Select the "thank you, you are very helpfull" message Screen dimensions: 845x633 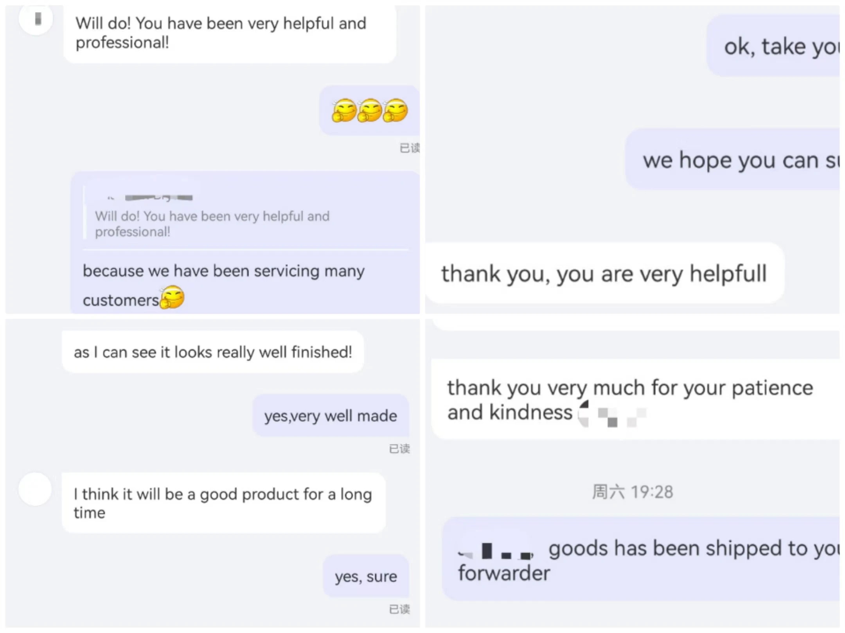point(604,273)
